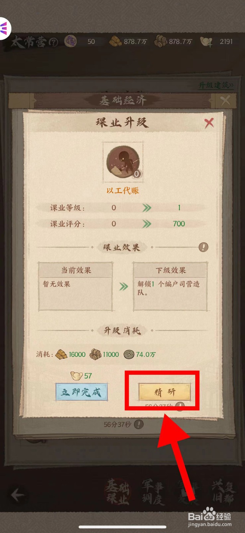Open the 升级建筑 link
The height and width of the screenshot is (533, 245).
[x=216, y=85]
